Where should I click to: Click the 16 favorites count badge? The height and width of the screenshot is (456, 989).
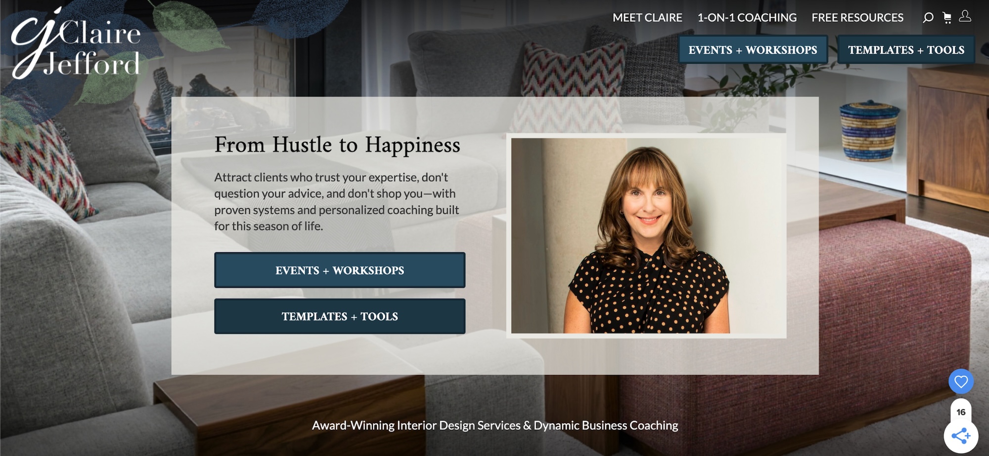(961, 412)
